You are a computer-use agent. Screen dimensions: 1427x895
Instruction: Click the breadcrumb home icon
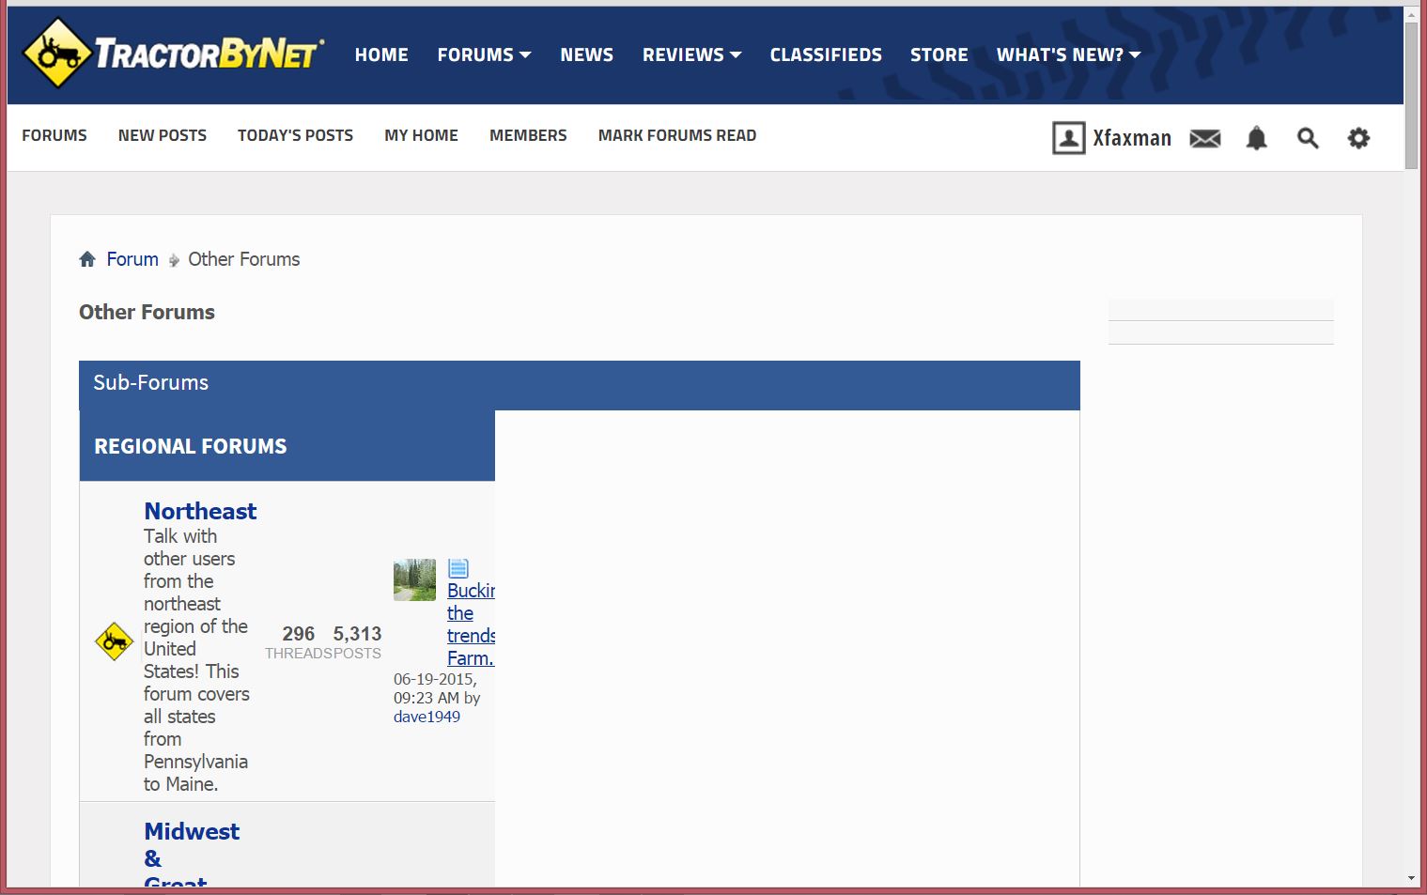coord(87,259)
